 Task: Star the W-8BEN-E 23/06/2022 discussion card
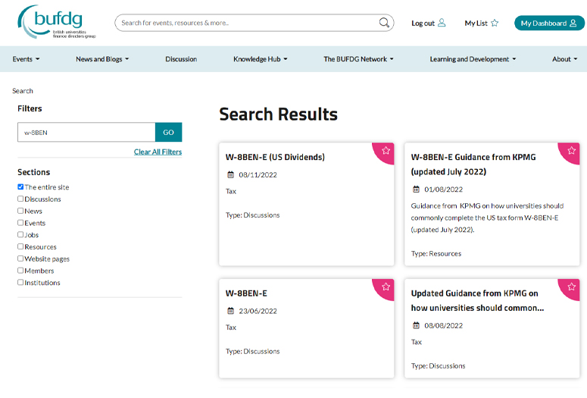pyautogui.click(x=386, y=287)
